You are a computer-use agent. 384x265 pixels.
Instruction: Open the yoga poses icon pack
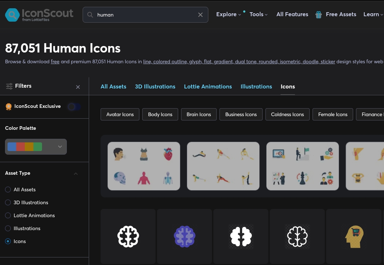coord(223,166)
